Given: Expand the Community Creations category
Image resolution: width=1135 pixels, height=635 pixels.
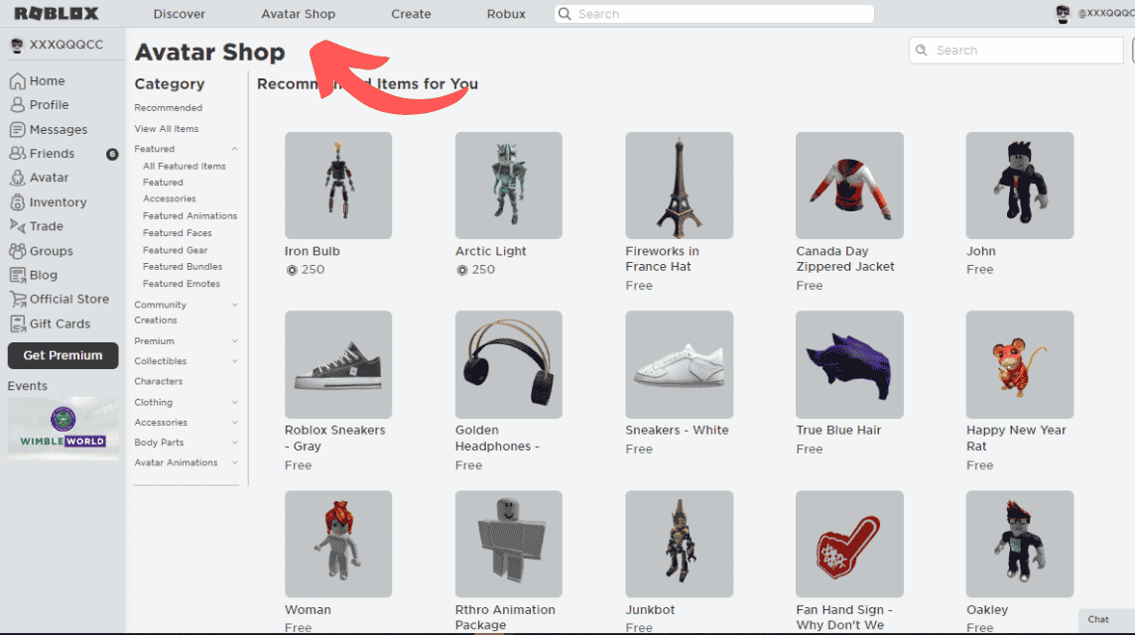Looking at the screenshot, I should 234,305.
